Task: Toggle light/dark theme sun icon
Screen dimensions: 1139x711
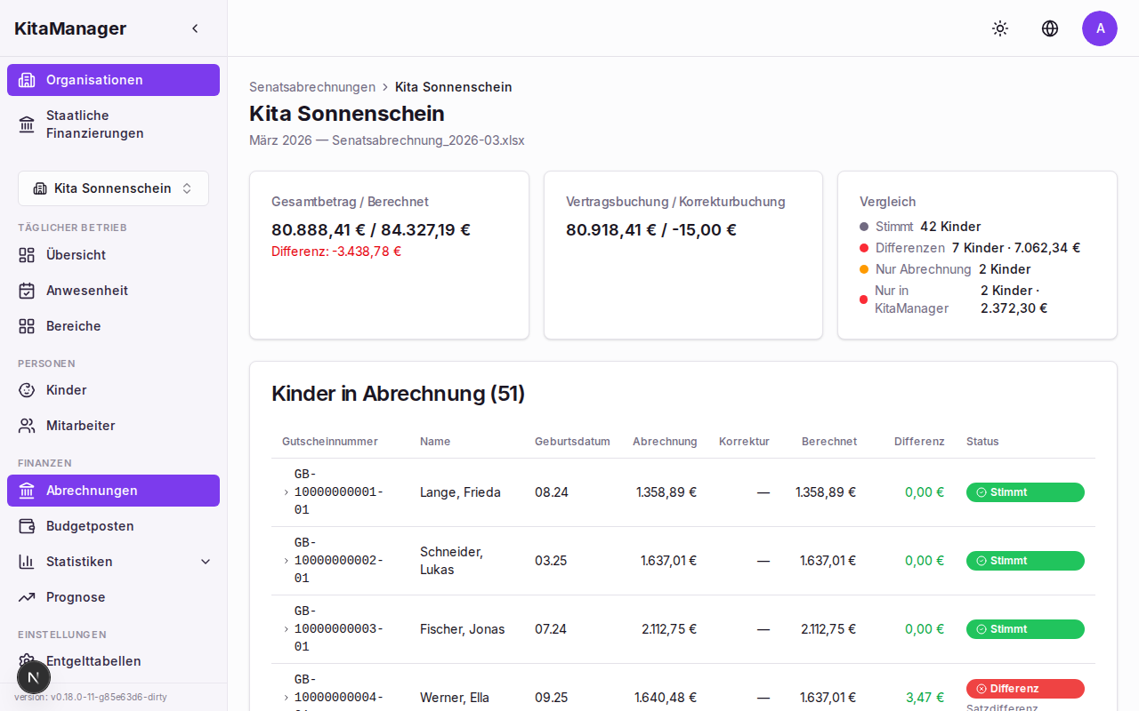Action: (x=1000, y=28)
